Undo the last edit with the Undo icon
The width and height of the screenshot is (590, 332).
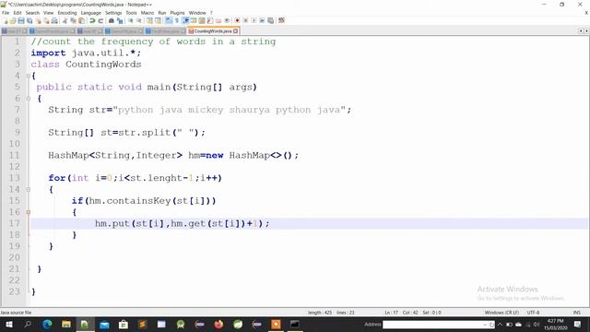(x=92, y=20)
